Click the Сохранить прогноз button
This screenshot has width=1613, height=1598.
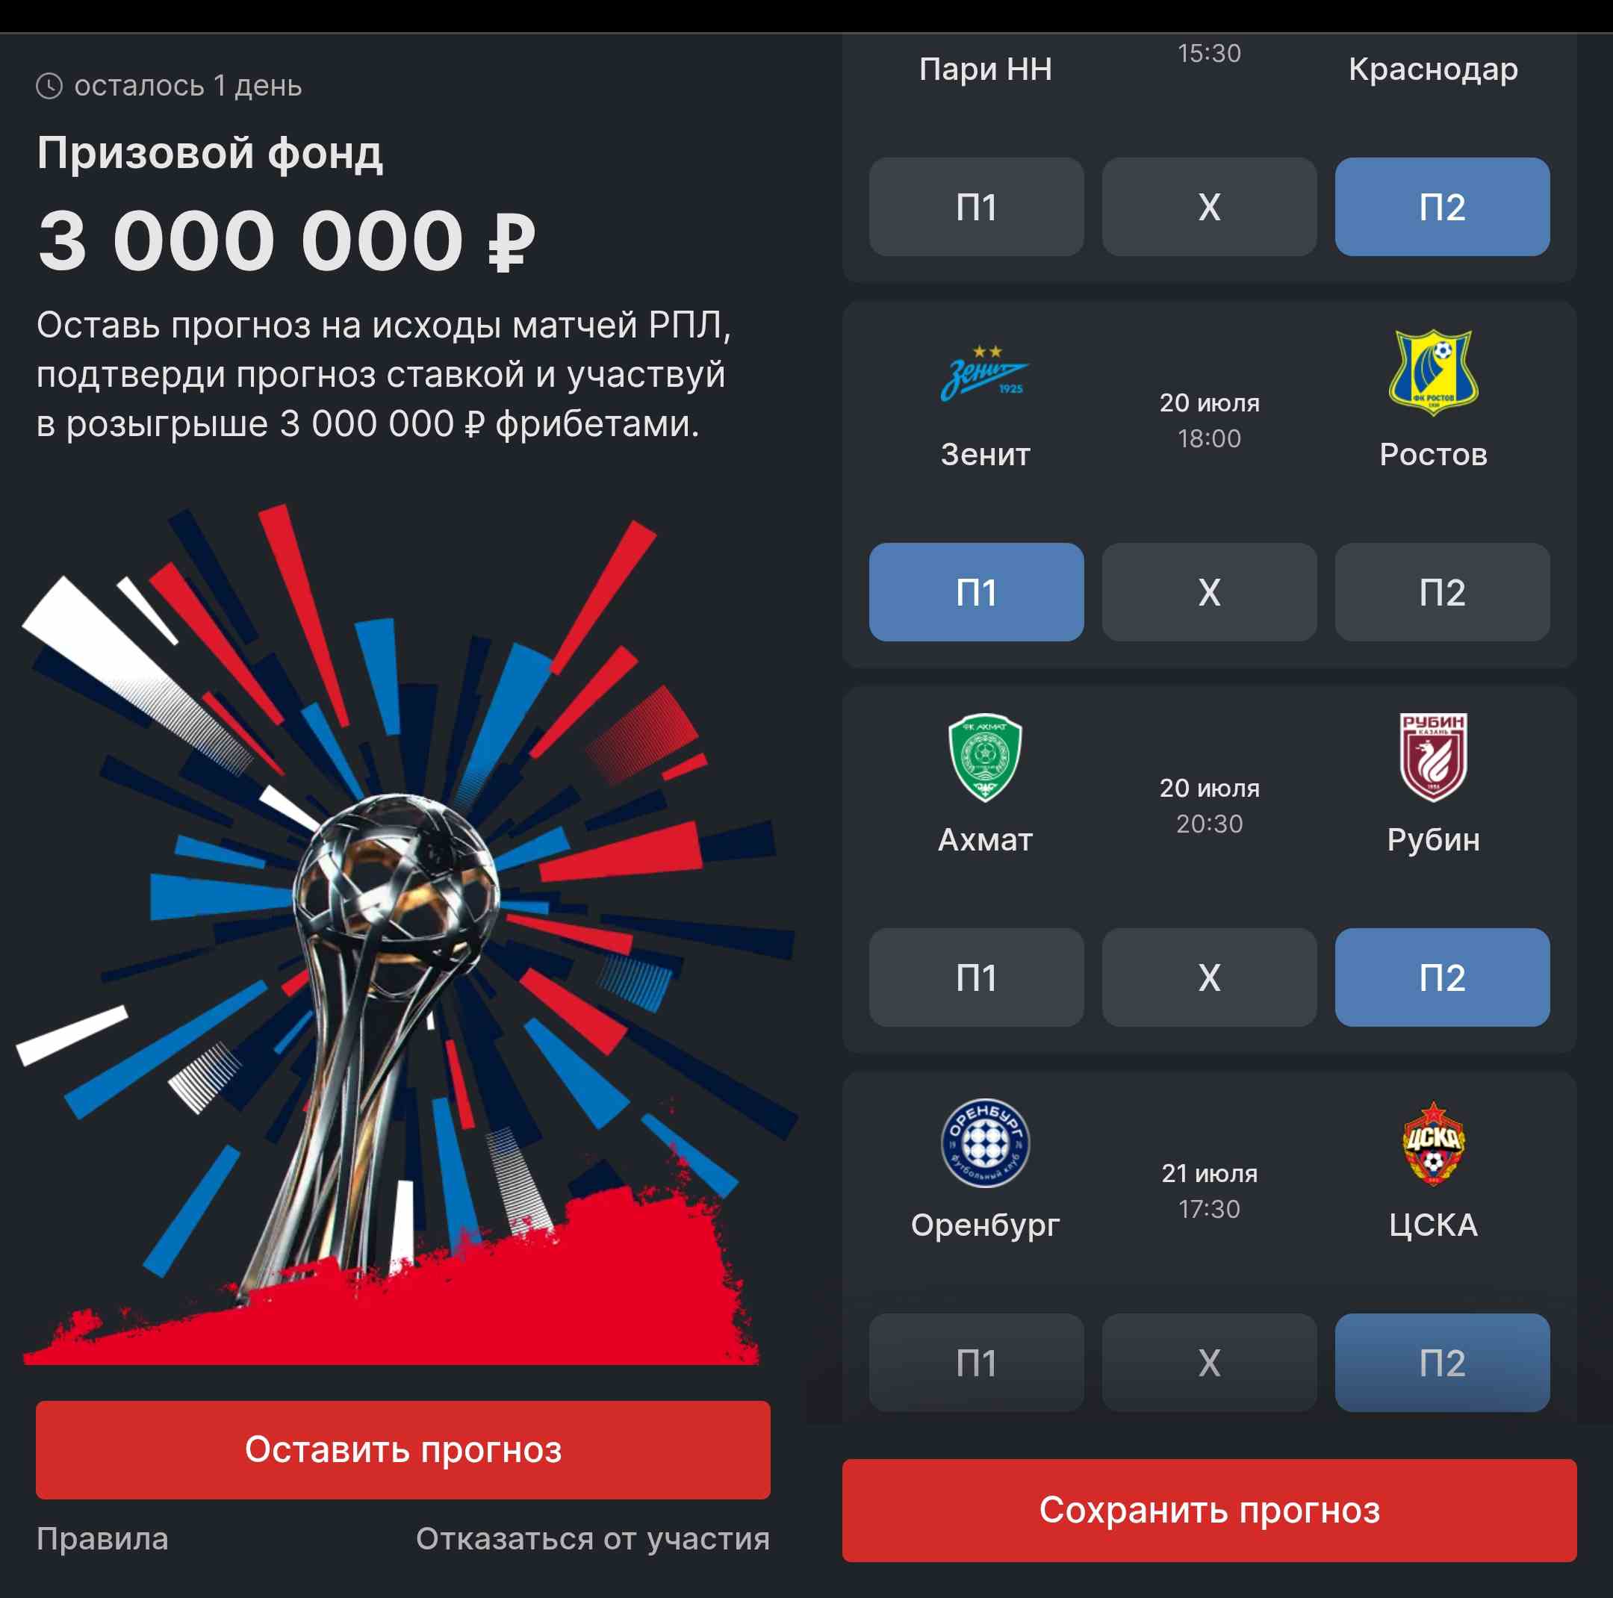click(x=1209, y=1509)
